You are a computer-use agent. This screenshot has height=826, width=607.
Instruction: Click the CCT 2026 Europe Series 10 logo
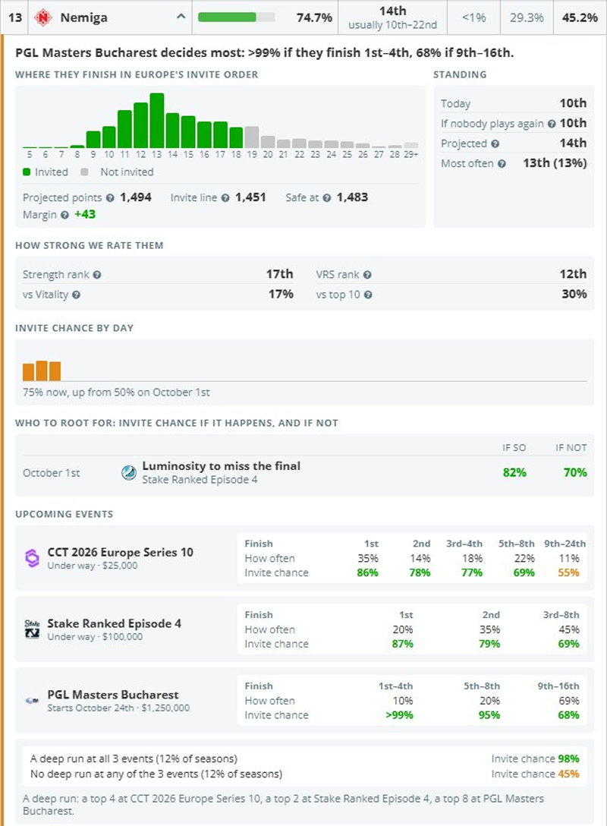[x=33, y=558]
